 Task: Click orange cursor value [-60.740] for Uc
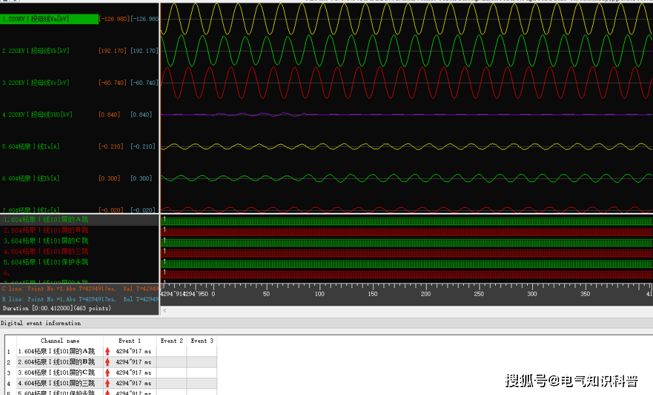click(x=112, y=83)
